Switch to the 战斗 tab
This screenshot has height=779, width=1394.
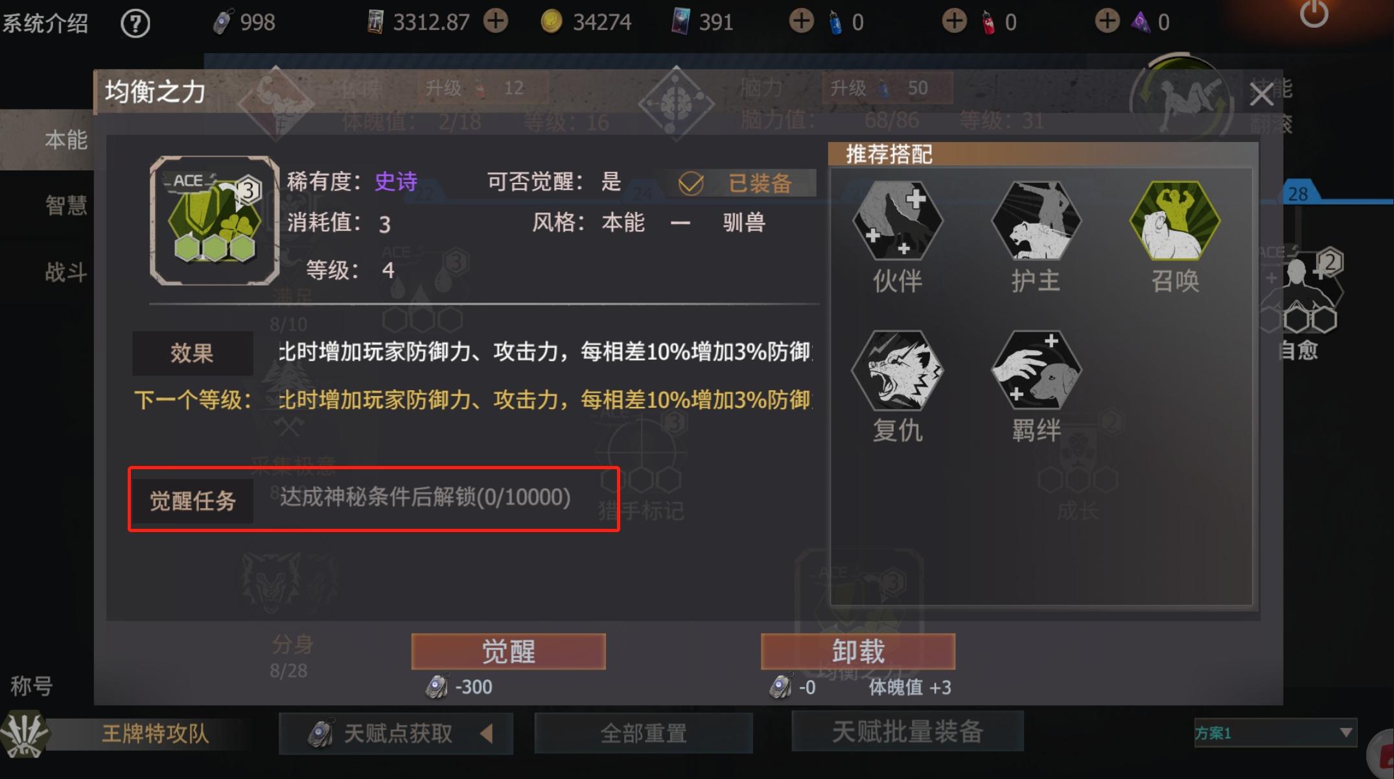pyautogui.click(x=65, y=272)
